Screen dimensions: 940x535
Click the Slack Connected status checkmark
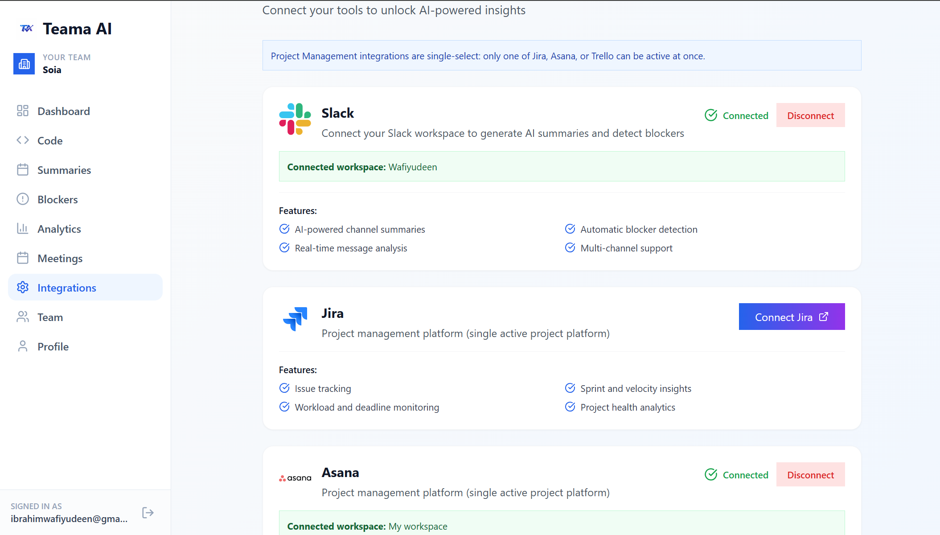pyautogui.click(x=711, y=115)
